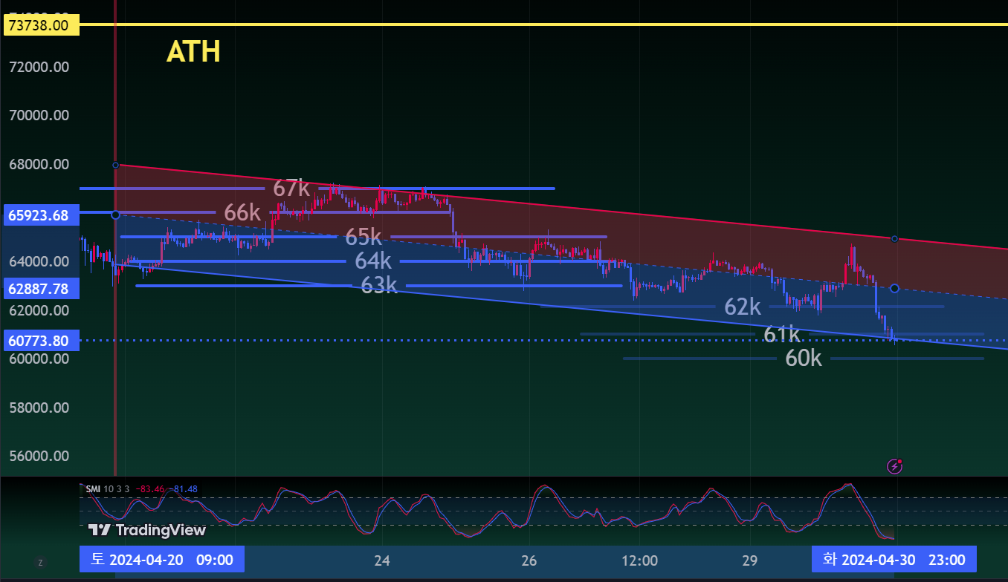Select the 62k horizontal level label
Image resolution: width=1008 pixels, height=582 pixels.
(743, 307)
